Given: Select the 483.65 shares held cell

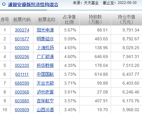Looking at the screenshot, I should coord(95,39).
